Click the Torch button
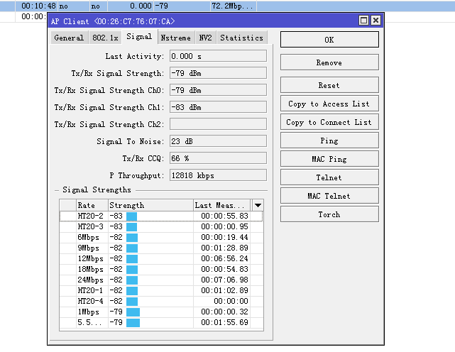Viewport: 455px width, 352px height. [329, 214]
